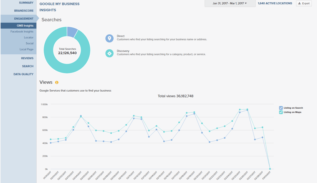Click the Direct slice of donut chart
Viewport: 317px width, 183px height.
click(x=72, y=32)
